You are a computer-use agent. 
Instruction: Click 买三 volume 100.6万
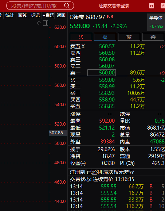point(136,93)
